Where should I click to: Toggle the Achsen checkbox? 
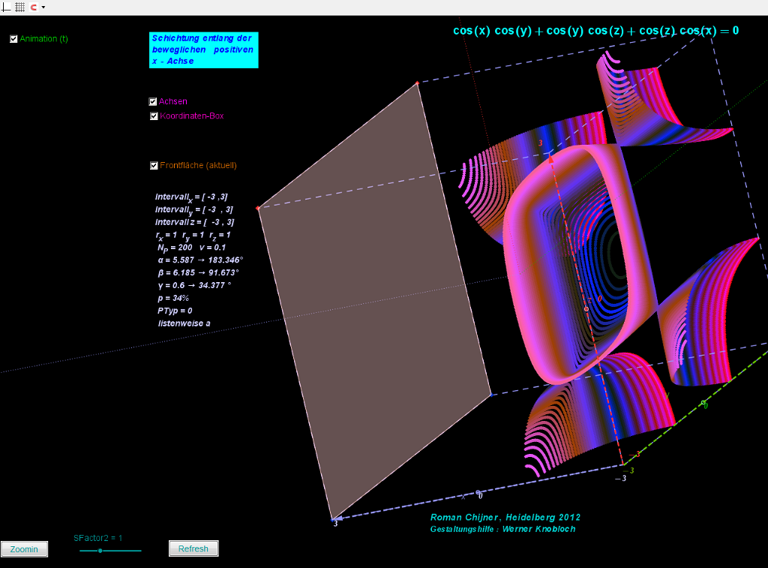click(x=153, y=101)
